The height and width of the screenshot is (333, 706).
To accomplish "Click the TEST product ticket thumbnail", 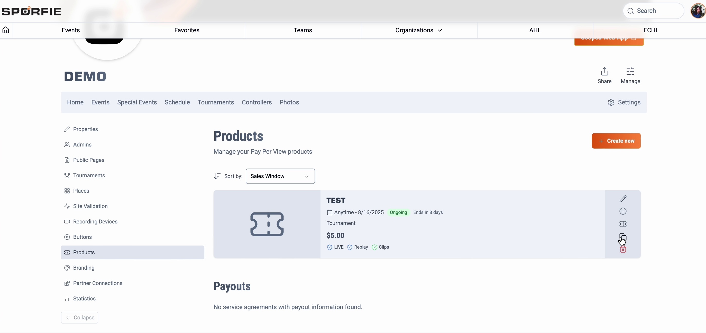I will pos(267,224).
